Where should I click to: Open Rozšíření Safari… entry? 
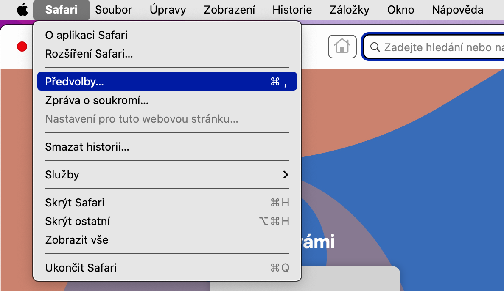coord(167,54)
